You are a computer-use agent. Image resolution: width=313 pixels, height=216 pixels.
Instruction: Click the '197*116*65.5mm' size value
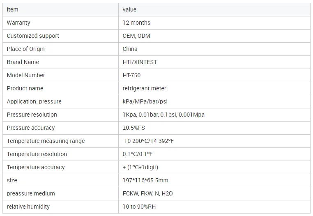pos(145,180)
